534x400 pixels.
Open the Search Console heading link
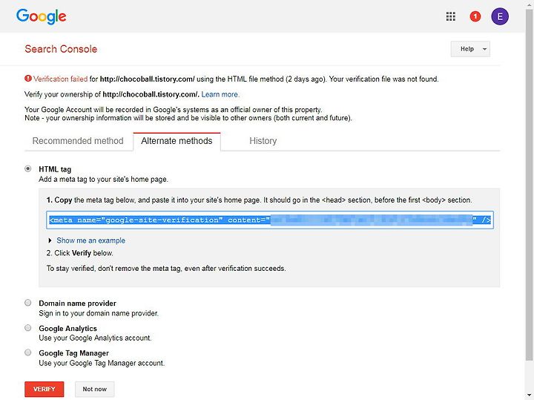point(61,49)
